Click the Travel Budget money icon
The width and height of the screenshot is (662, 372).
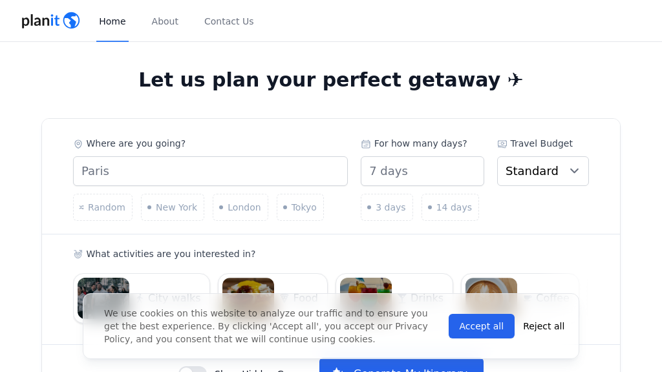(502, 144)
